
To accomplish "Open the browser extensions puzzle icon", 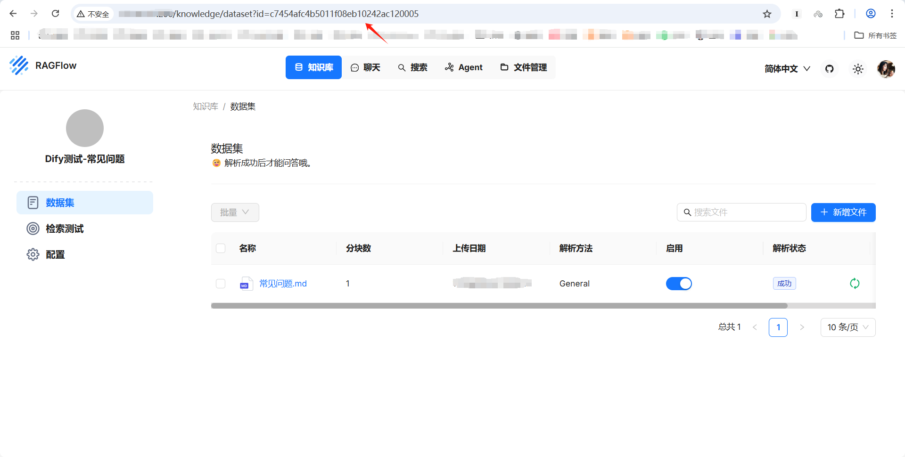I will coord(839,14).
